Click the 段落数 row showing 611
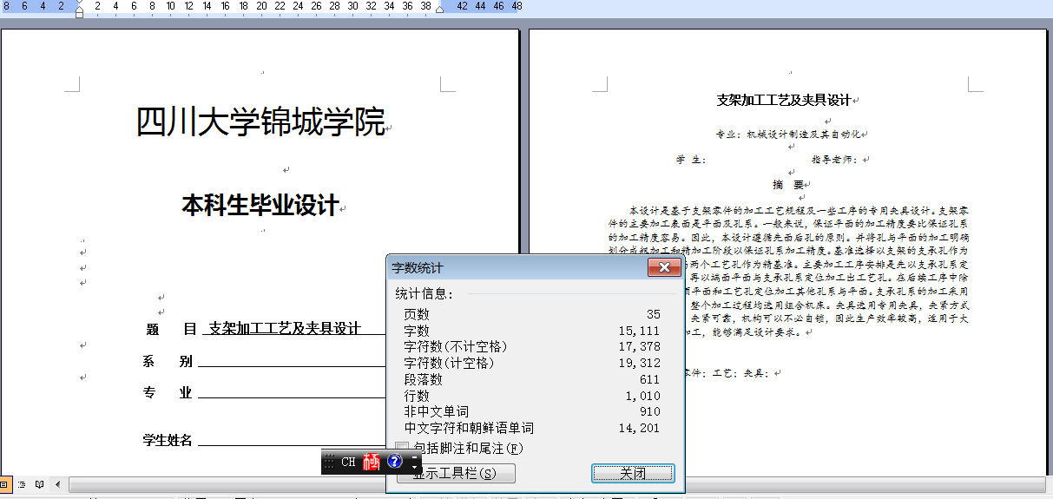Image resolution: width=1053 pixels, height=499 pixels. coord(531,379)
